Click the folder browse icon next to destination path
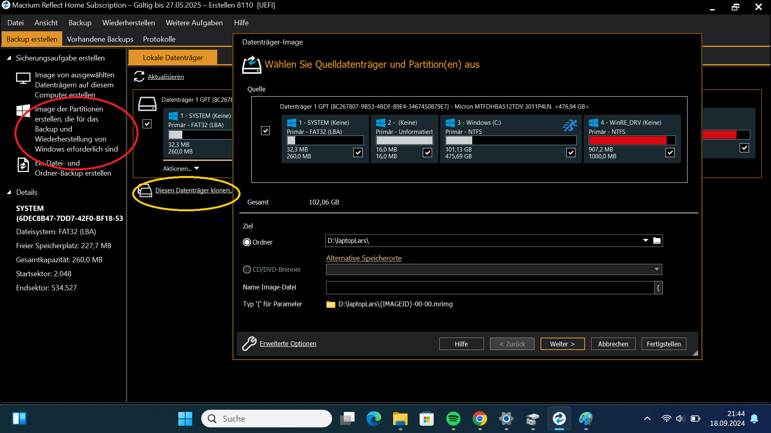The width and height of the screenshot is (771, 433). tap(657, 241)
